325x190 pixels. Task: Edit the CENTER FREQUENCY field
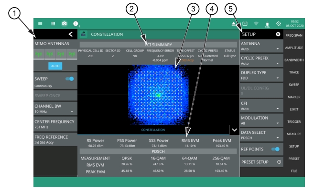coord(55,124)
